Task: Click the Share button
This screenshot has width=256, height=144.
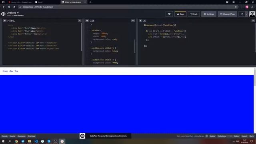Action: coord(252,136)
